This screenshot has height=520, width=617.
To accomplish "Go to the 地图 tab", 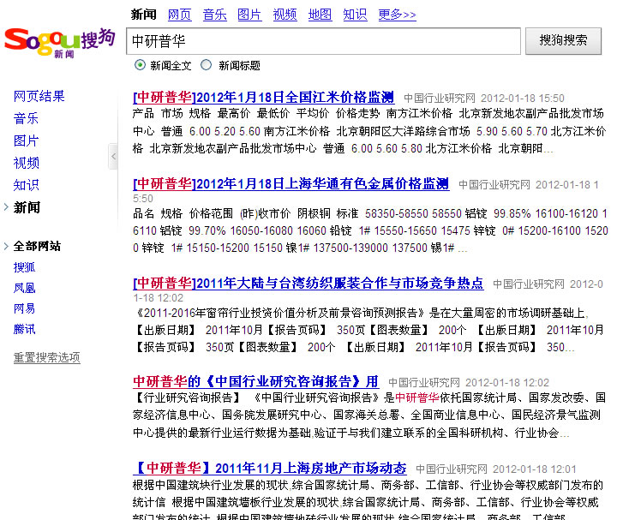I will [320, 15].
